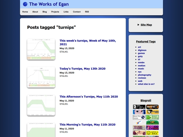Select the "goty" featured tag

(x=140, y=56)
